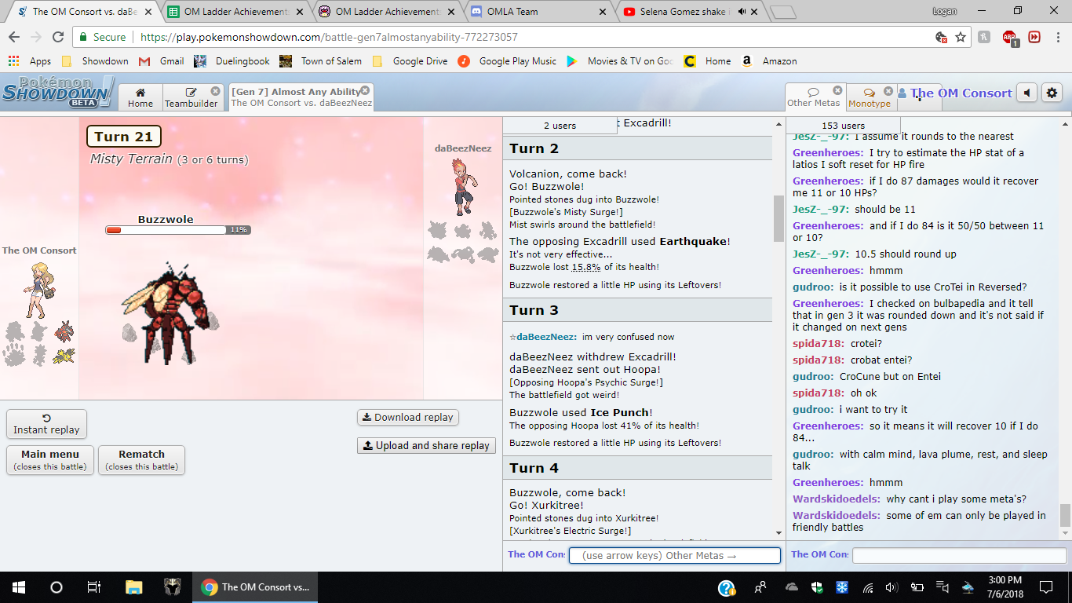Expand the 153 users list
1072x603 pixels.
(843, 126)
